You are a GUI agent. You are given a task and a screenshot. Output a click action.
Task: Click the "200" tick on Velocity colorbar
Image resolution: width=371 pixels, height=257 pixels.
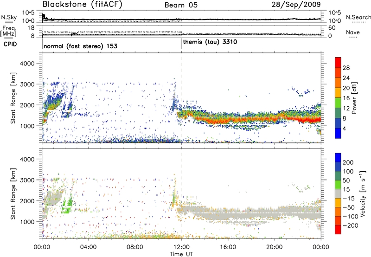coord(348,162)
